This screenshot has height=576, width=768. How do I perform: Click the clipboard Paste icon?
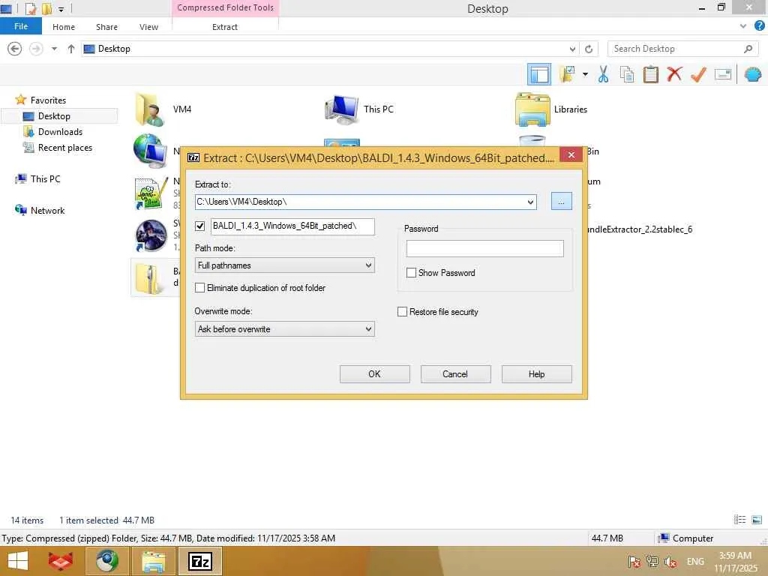[650, 74]
